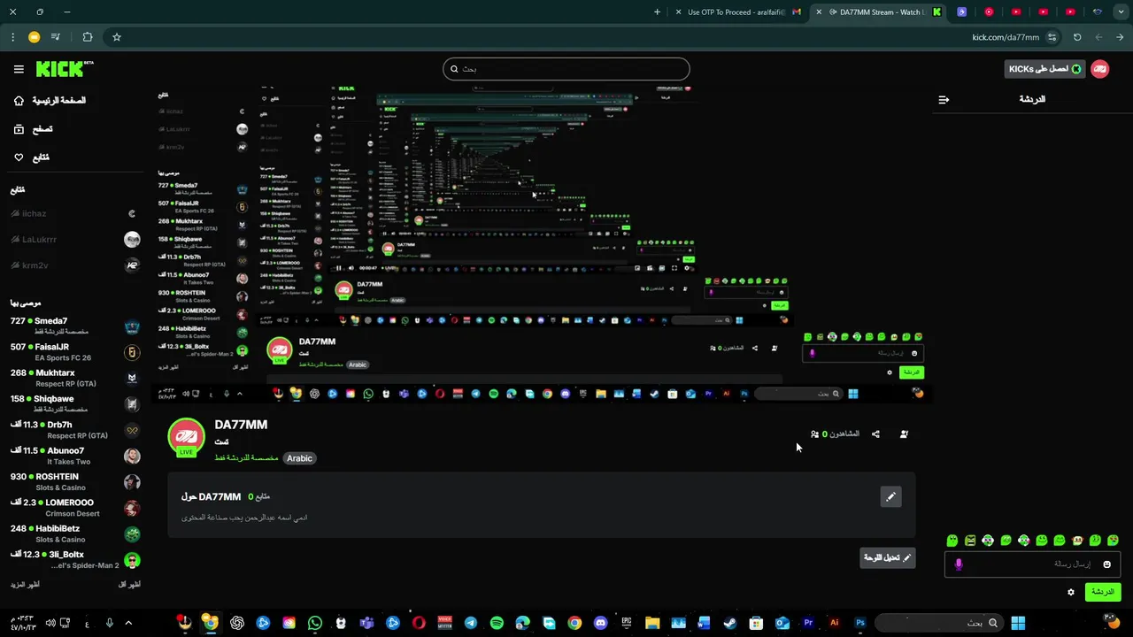Select ROSHTEIN in recommended list
Screen dimensions: 1133x637
point(75,482)
